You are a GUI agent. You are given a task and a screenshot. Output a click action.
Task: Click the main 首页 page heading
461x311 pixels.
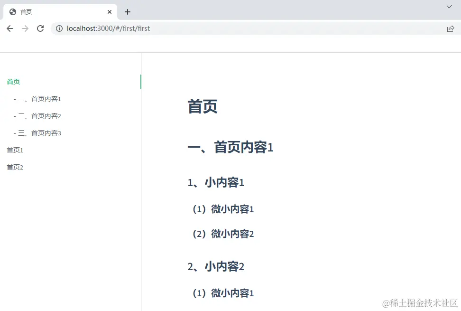click(x=203, y=106)
